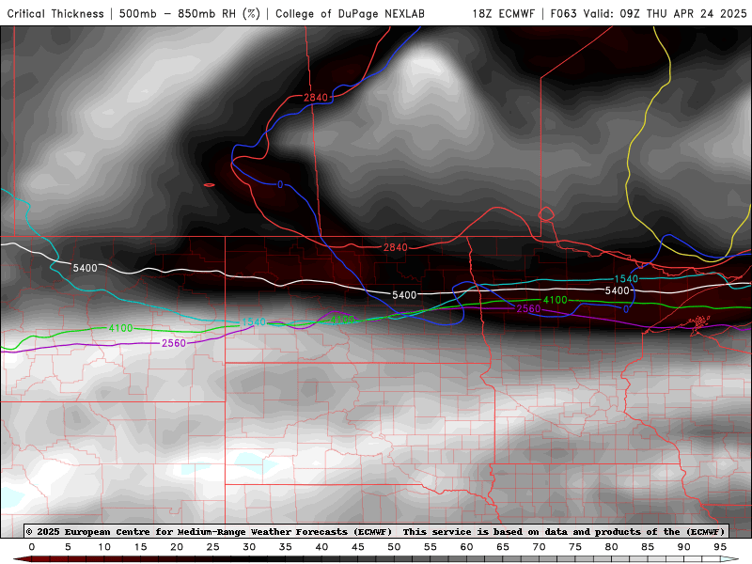
Task: Select the right purple 2560 contour label
Action: [528, 309]
